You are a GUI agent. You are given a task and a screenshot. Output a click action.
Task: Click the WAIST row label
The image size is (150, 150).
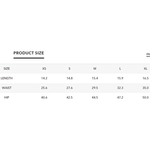7,88
